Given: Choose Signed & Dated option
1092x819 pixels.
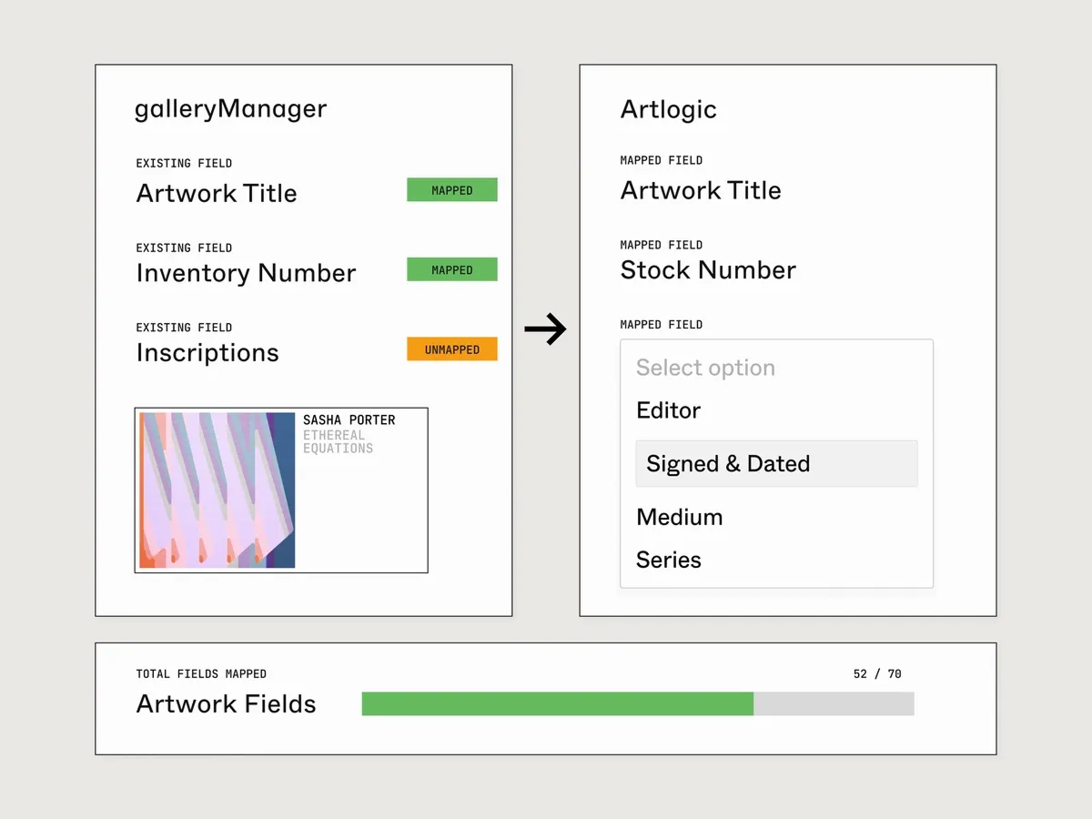Looking at the screenshot, I should [776, 463].
